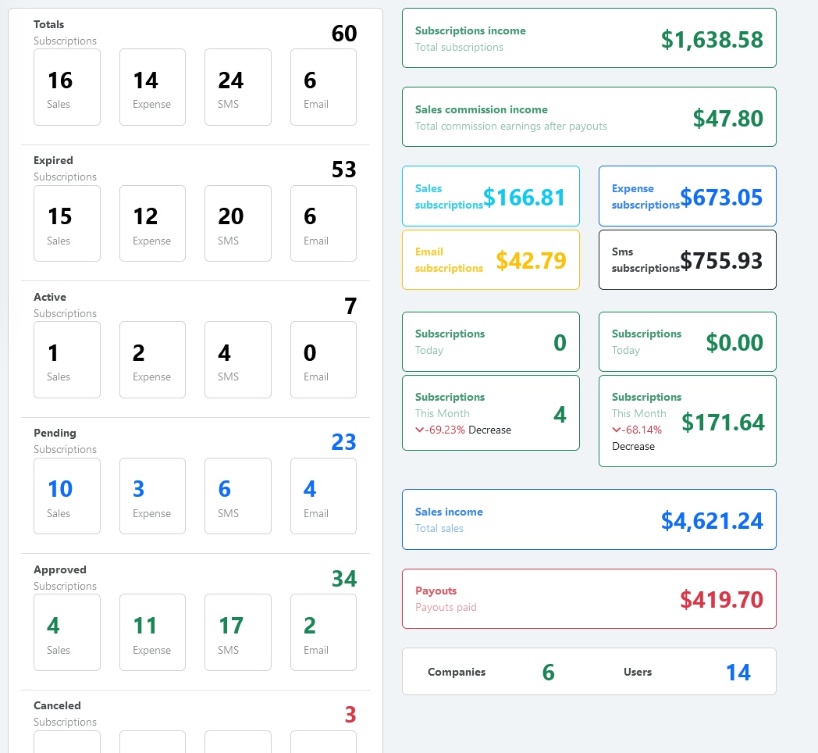Select the SMS box under Expired subscriptions
This screenshot has height=753, width=818.
click(x=238, y=223)
